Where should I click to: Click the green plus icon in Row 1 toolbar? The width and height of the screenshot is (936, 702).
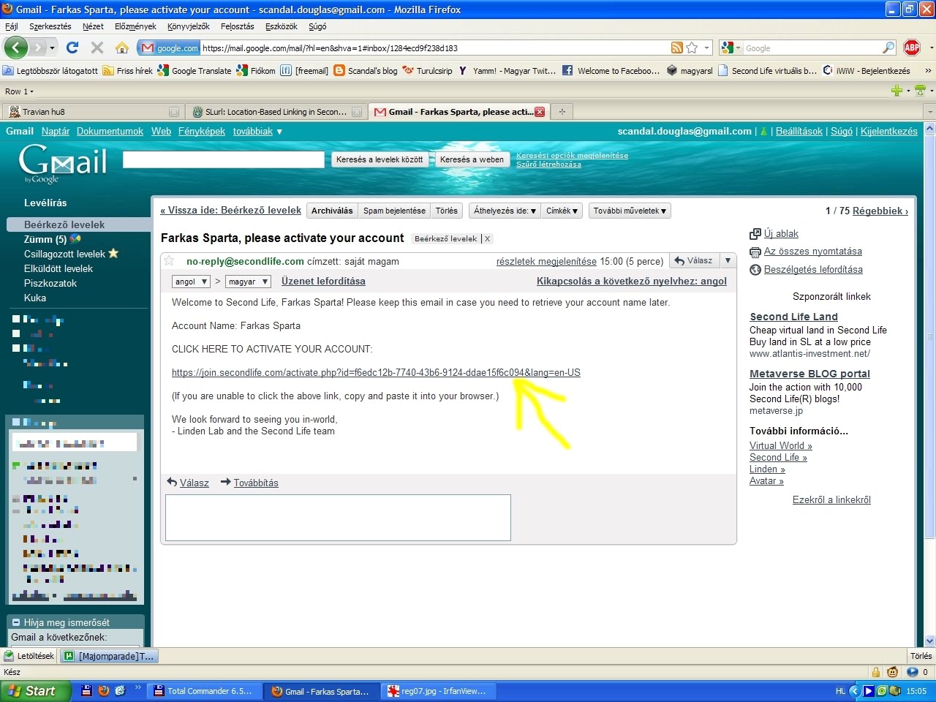[897, 91]
